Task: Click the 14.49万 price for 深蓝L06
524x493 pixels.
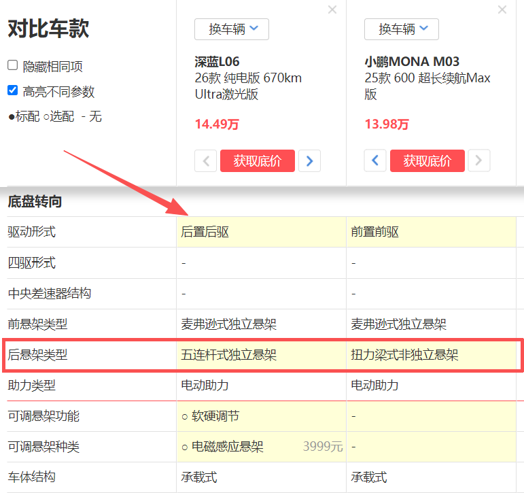Action: (217, 124)
